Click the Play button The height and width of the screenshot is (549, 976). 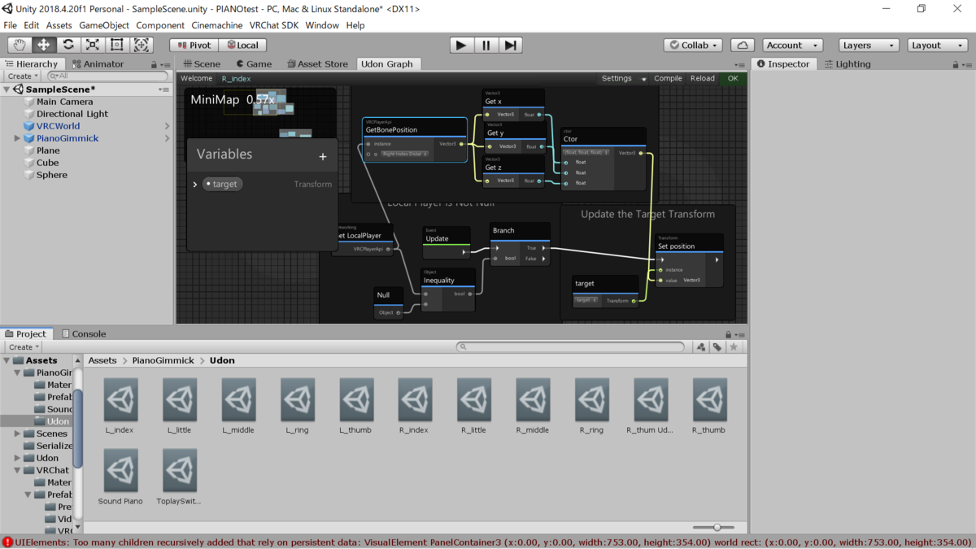[461, 45]
